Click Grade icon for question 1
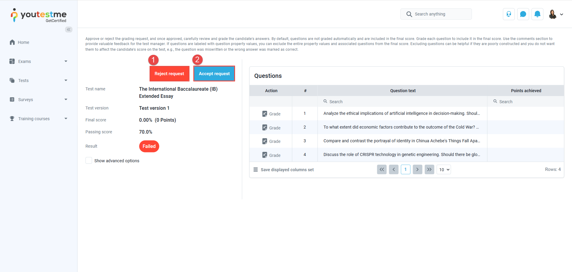This screenshot has width=572, height=272. tap(265, 114)
